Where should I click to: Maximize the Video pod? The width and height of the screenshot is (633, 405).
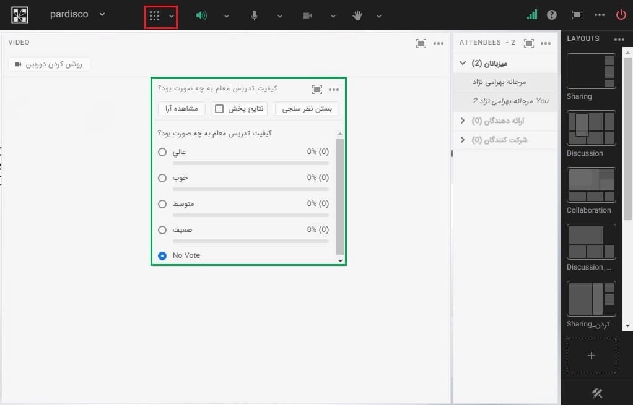(x=421, y=43)
